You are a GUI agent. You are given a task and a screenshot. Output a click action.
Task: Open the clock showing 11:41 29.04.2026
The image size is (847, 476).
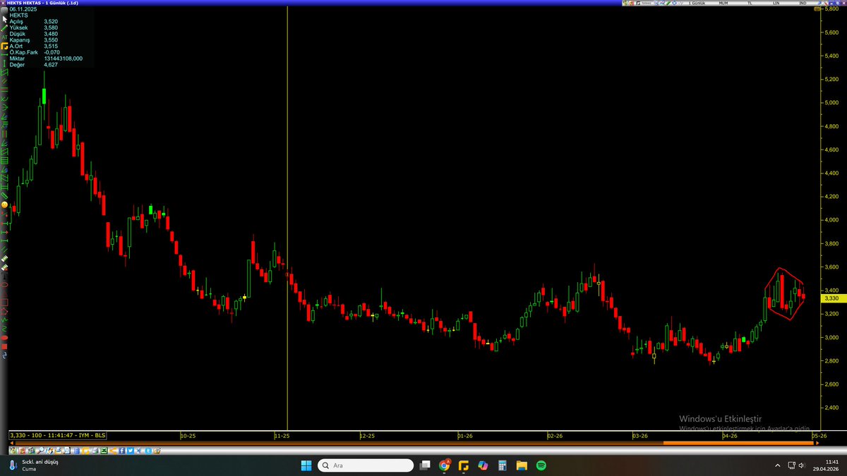[x=827, y=465]
